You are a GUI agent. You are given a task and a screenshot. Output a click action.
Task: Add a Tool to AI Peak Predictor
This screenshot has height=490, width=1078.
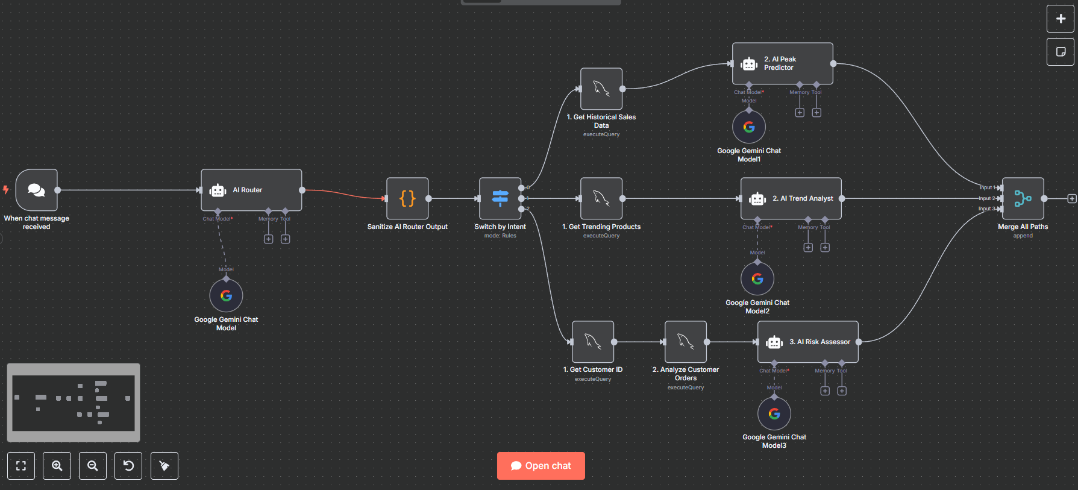816,113
